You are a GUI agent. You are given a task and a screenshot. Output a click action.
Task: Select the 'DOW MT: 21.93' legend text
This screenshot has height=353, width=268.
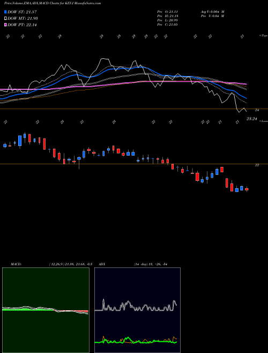click(23, 18)
